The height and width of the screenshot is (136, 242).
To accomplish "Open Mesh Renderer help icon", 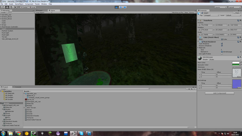I will (x=238, y=42).
